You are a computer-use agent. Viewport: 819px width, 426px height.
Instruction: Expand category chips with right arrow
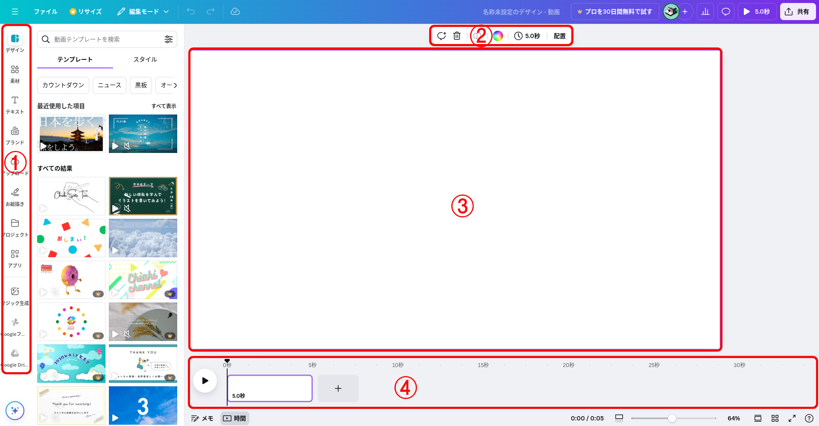[x=175, y=85]
